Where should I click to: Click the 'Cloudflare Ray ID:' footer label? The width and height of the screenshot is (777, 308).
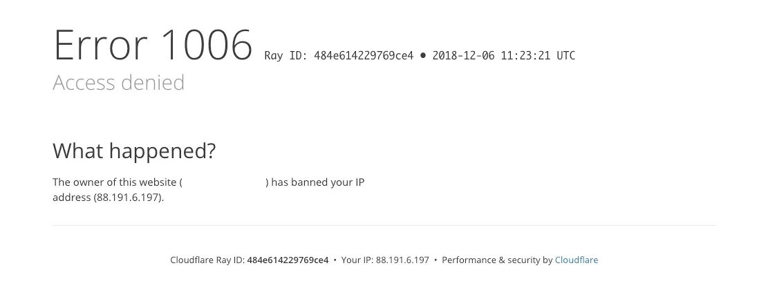(207, 260)
